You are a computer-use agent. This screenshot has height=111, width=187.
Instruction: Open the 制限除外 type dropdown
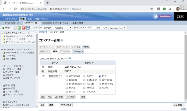55,76
